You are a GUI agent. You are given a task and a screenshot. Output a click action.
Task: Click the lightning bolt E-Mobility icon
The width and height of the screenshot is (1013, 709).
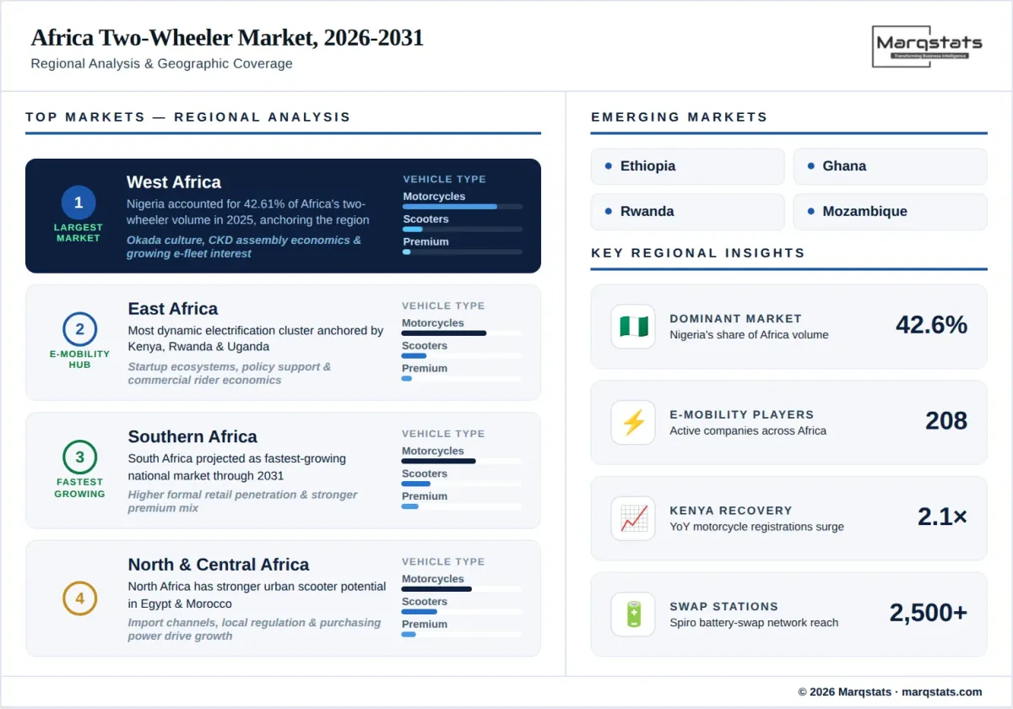pos(632,423)
